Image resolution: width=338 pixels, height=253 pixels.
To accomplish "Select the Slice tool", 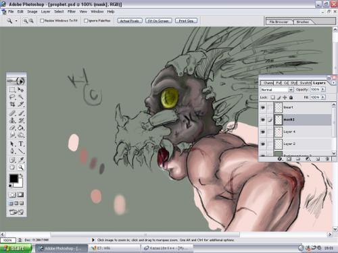I will click(x=21, y=104).
